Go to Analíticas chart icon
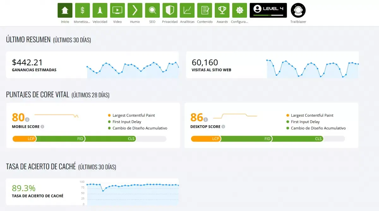The height and width of the screenshot is (211, 379). pos(187,10)
